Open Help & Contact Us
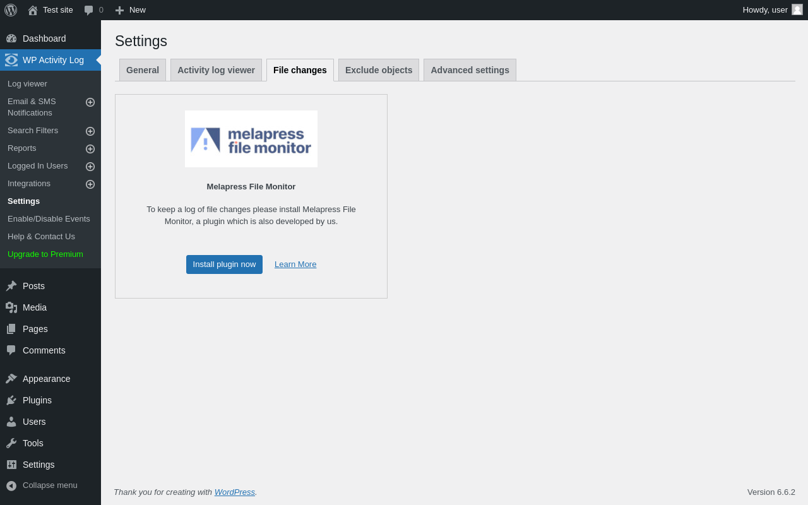Screen dimensions: 808x505 41,237
